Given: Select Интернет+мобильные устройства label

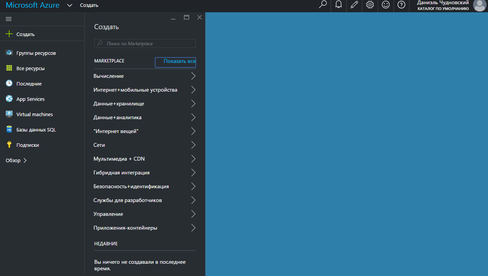Looking at the screenshot, I should (135, 90).
